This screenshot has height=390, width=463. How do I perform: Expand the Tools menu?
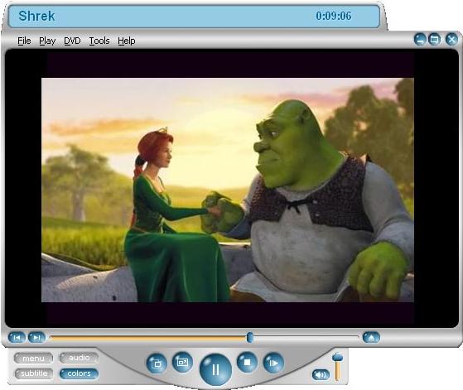coord(99,41)
